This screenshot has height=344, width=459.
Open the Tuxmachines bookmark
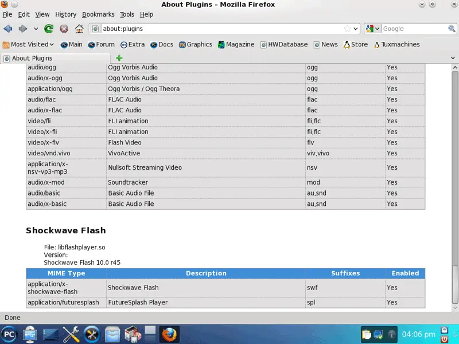point(396,45)
